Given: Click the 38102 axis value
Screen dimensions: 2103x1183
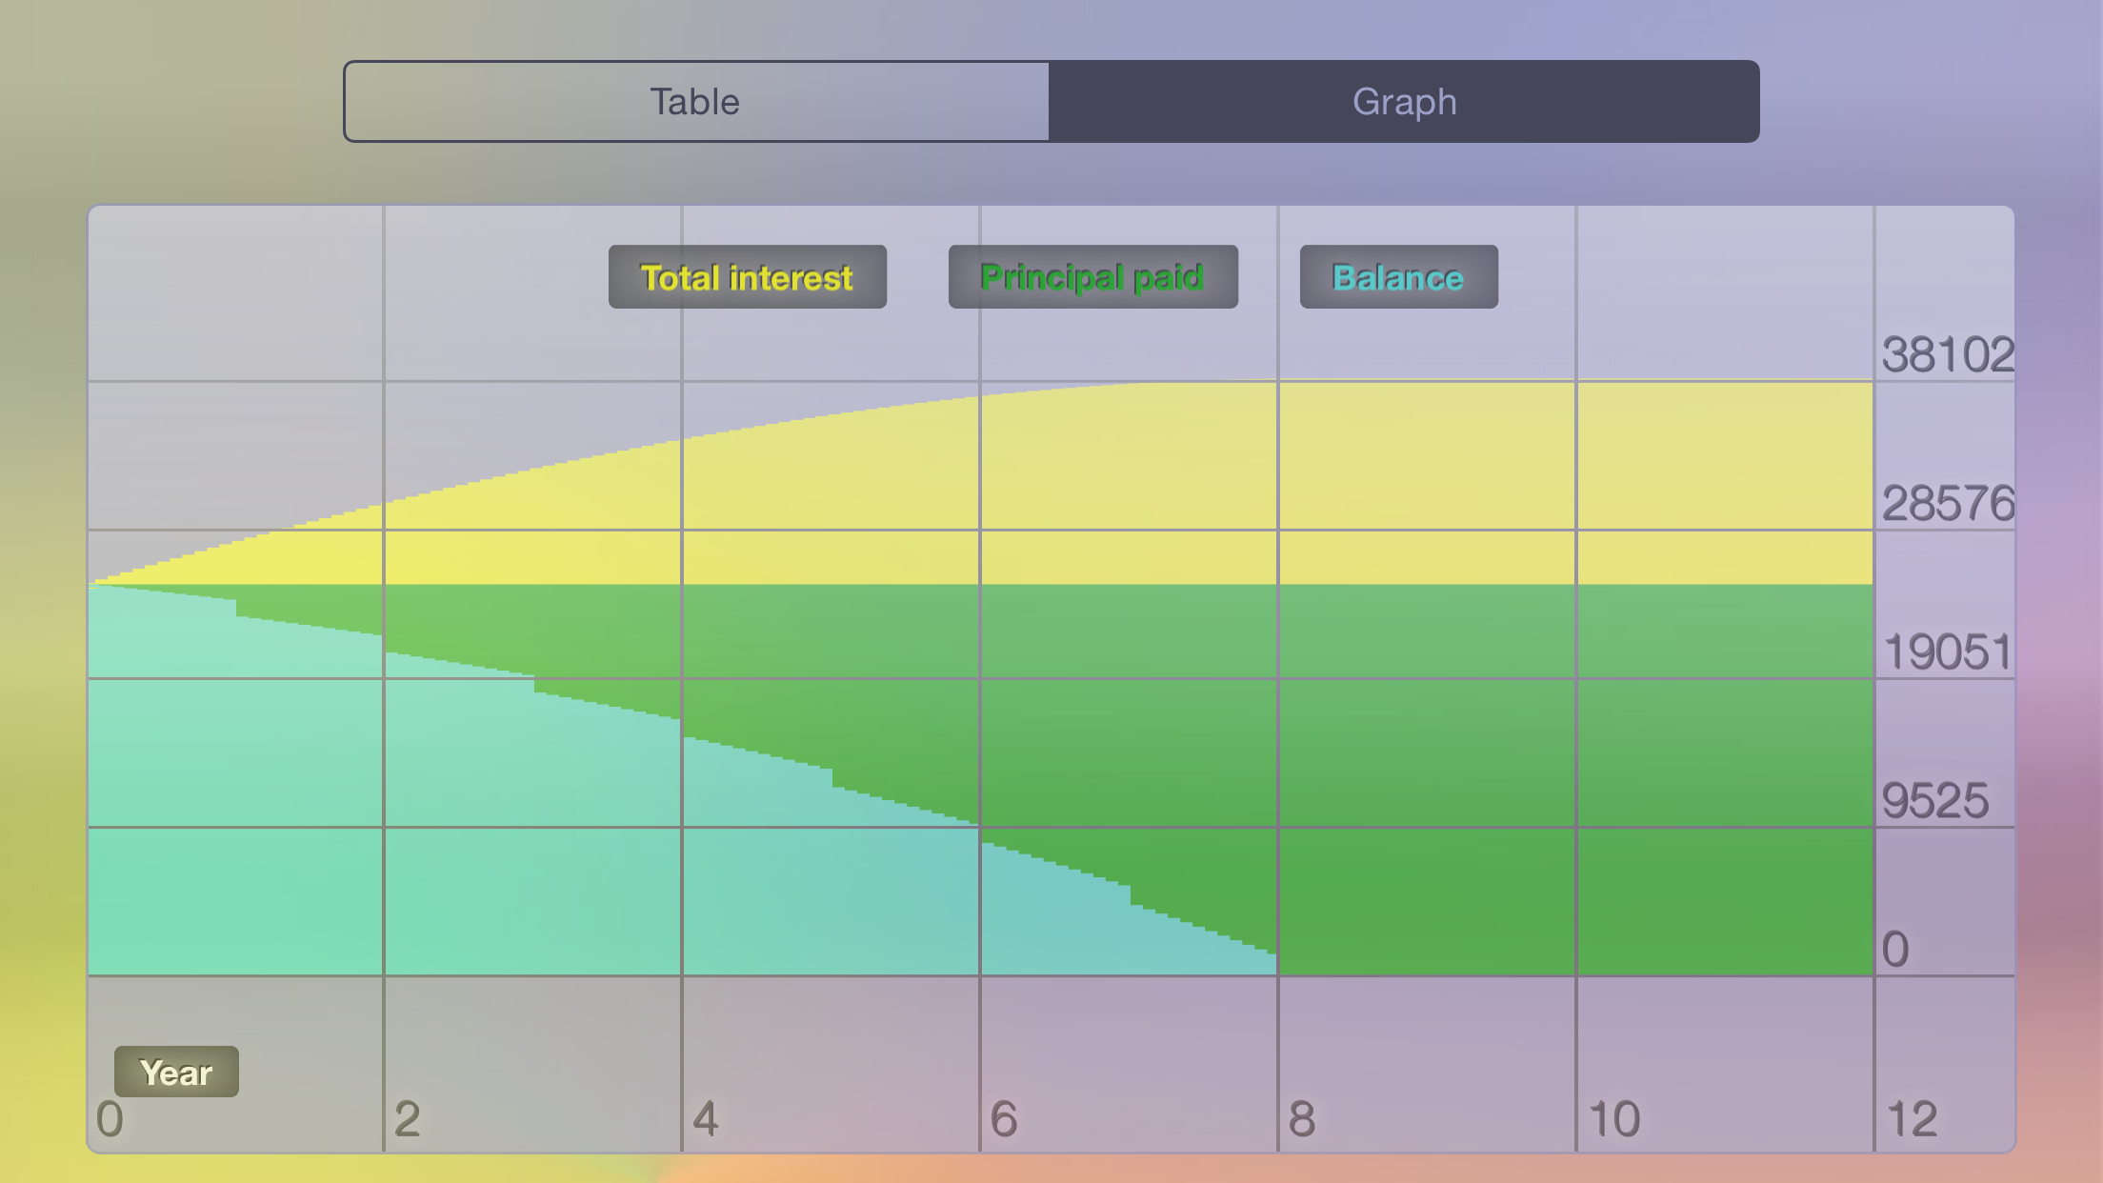Looking at the screenshot, I should coord(1948,354).
